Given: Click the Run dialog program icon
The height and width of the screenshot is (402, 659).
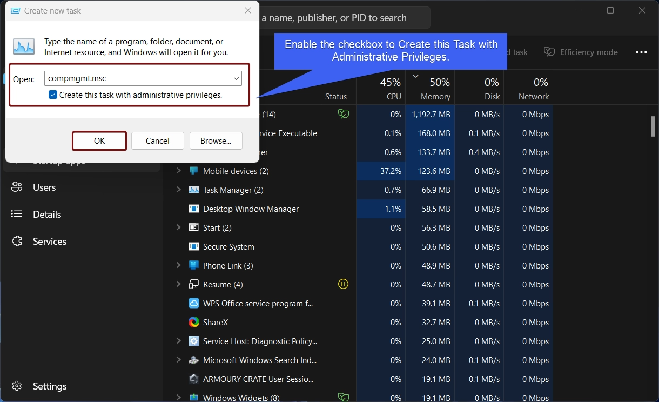Looking at the screenshot, I should [24, 46].
